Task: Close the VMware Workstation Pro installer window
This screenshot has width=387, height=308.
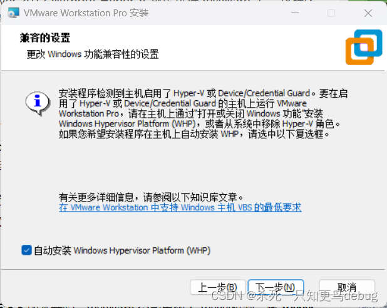Action: tap(368, 13)
